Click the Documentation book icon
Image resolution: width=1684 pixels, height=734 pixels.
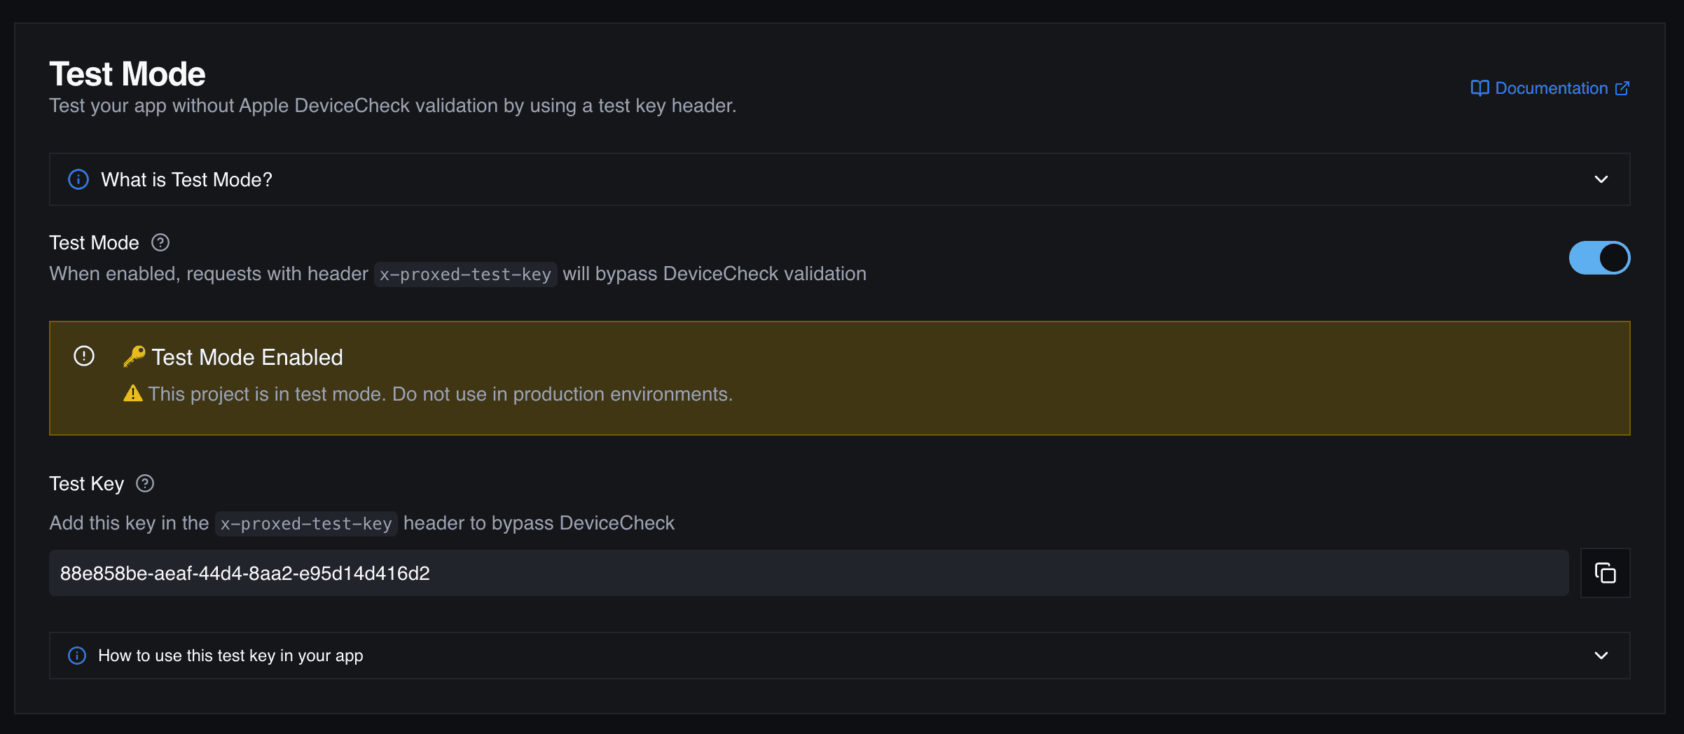click(x=1479, y=88)
